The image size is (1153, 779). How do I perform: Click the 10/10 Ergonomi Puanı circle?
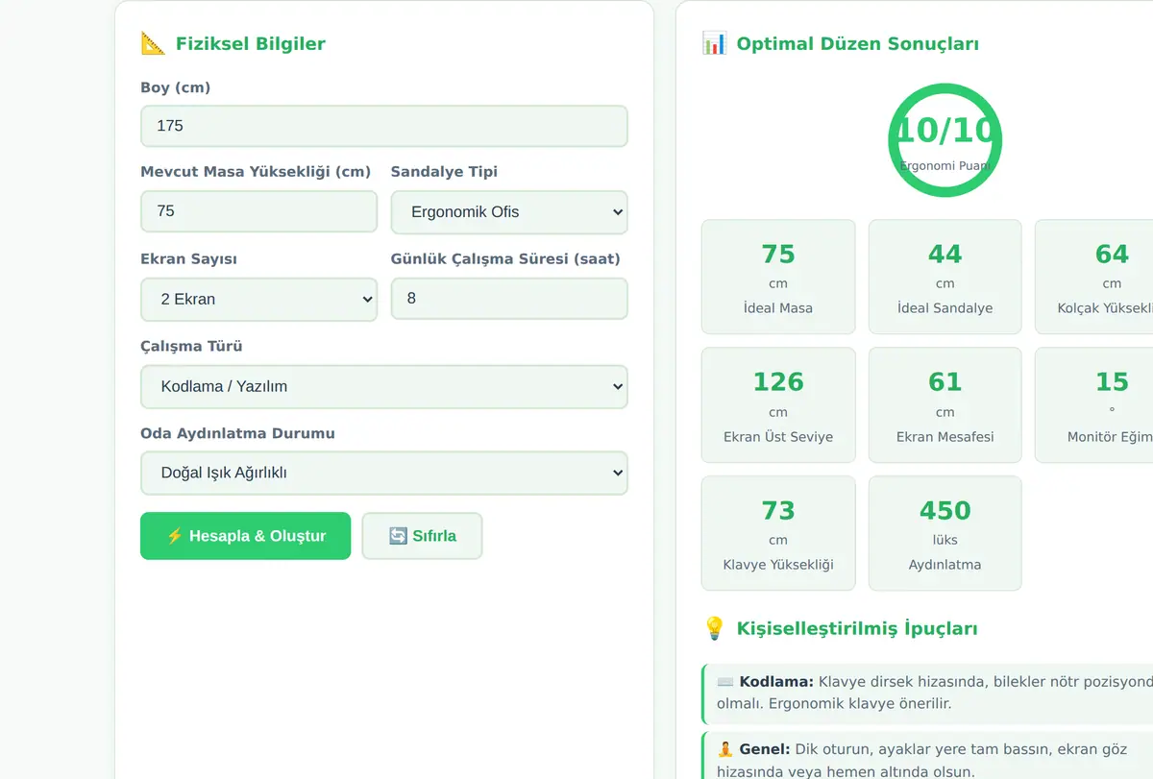[945, 140]
